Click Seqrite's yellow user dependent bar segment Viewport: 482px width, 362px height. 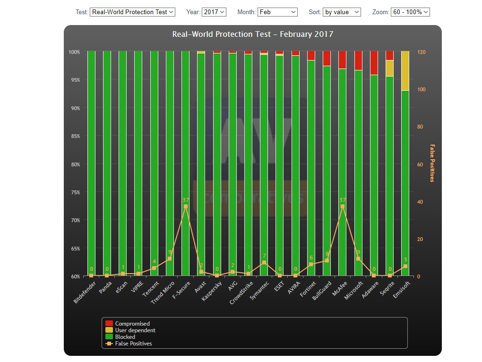click(x=389, y=68)
